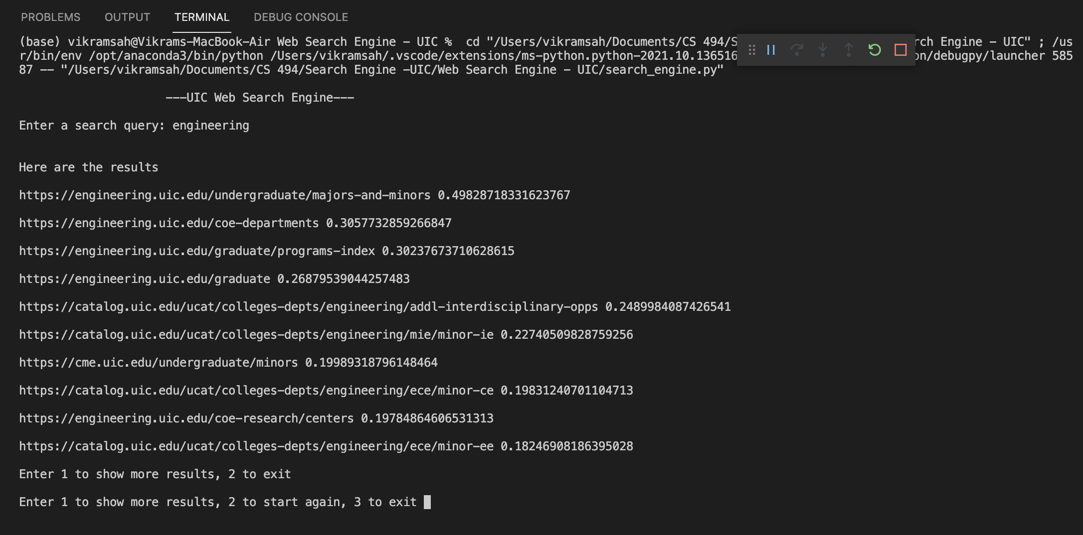This screenshot has width=1083, height=535.
Task: Open the ece/minor-ee catalog URL
Action: coord(256,446)
